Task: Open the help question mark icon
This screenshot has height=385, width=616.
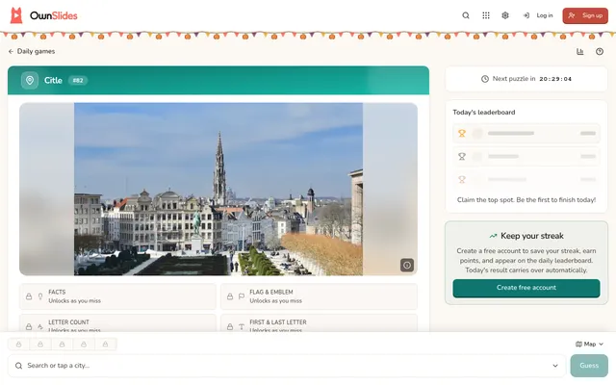Action: (599, 51)
